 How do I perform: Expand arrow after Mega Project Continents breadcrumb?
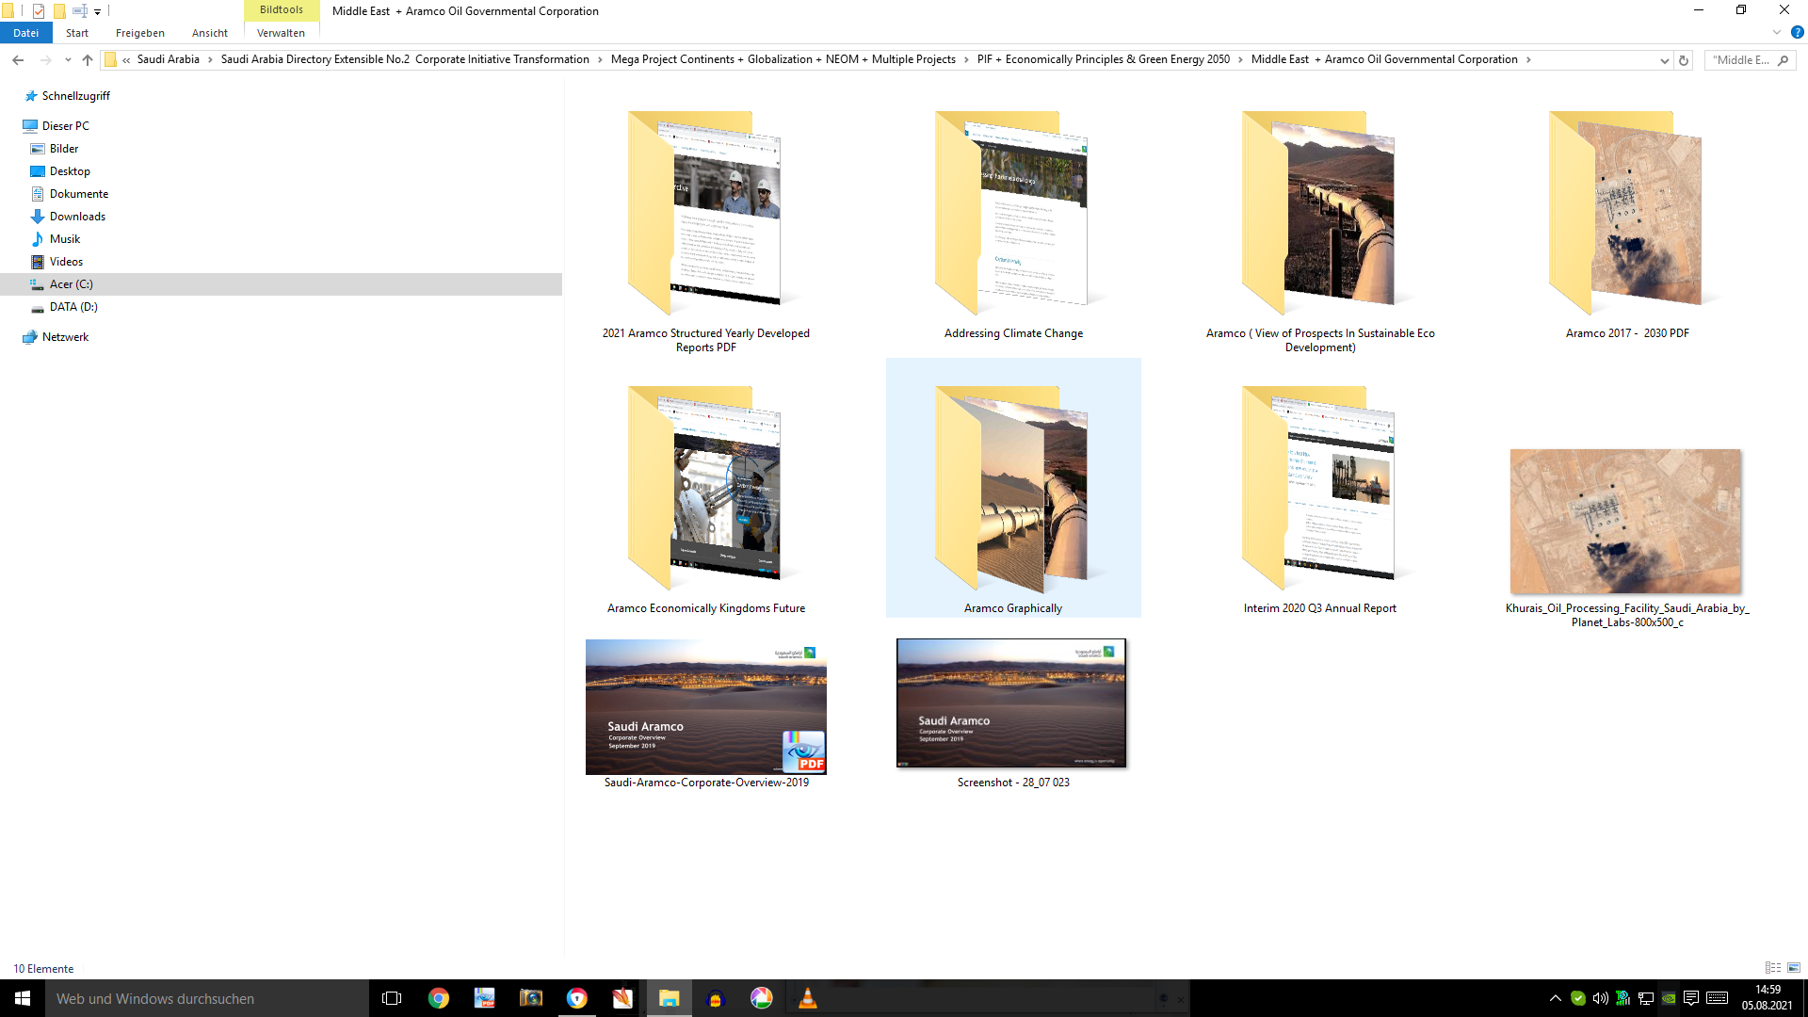966,60
